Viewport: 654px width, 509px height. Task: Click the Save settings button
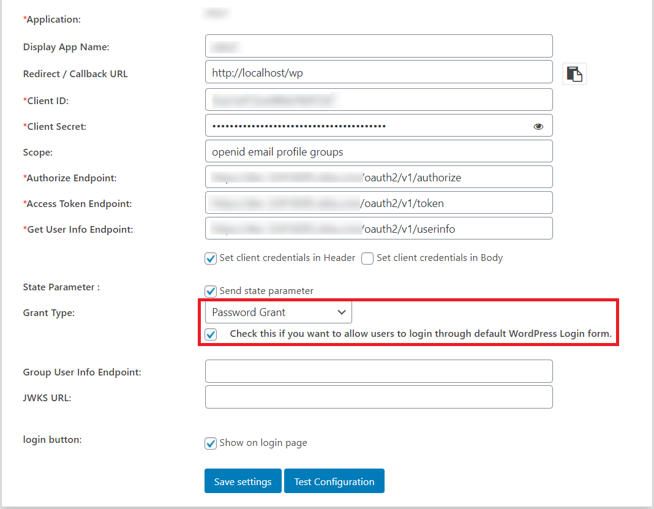pyautogui.click(x=242, y=481)
